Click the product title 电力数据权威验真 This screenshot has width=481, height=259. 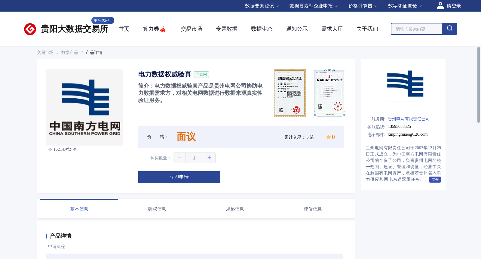coord(165,74)
